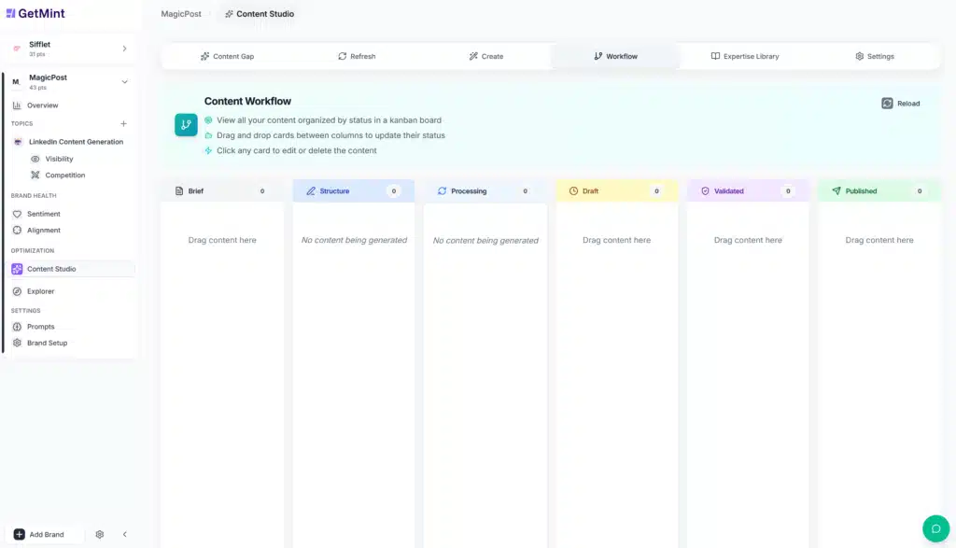Click the Published column paper plane icon
The image size is (956, 548).
[x=836, y=190]
